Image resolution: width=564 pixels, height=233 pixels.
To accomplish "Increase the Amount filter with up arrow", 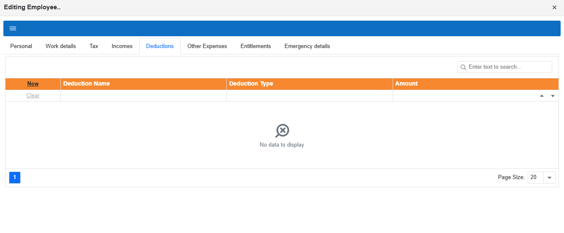I will (542, 96).
